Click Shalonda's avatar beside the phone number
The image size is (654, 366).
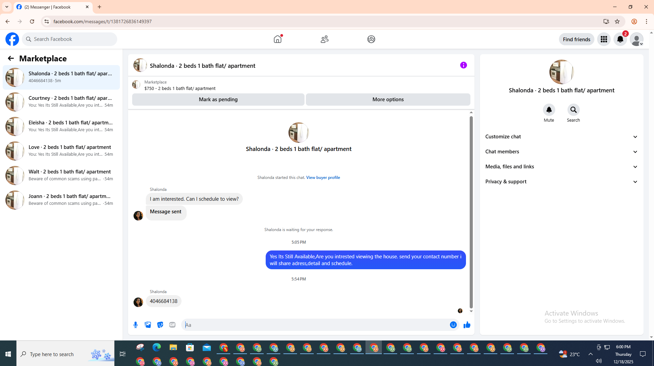138,302
